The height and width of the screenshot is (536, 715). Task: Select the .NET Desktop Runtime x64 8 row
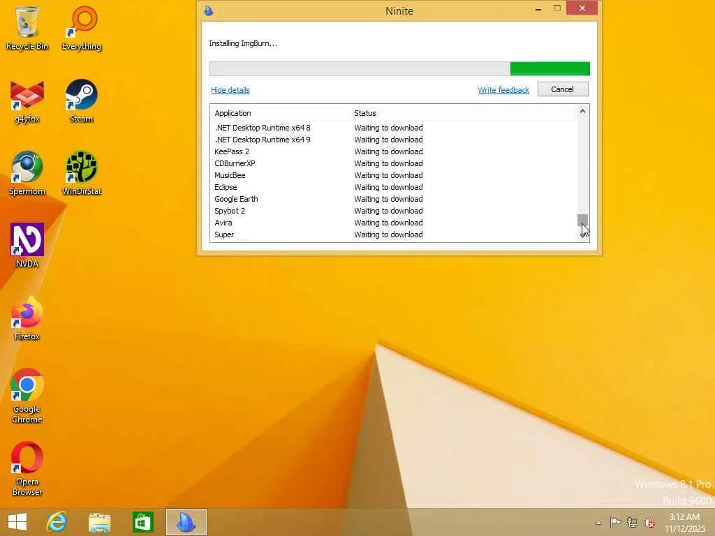(x=393, y=128)
